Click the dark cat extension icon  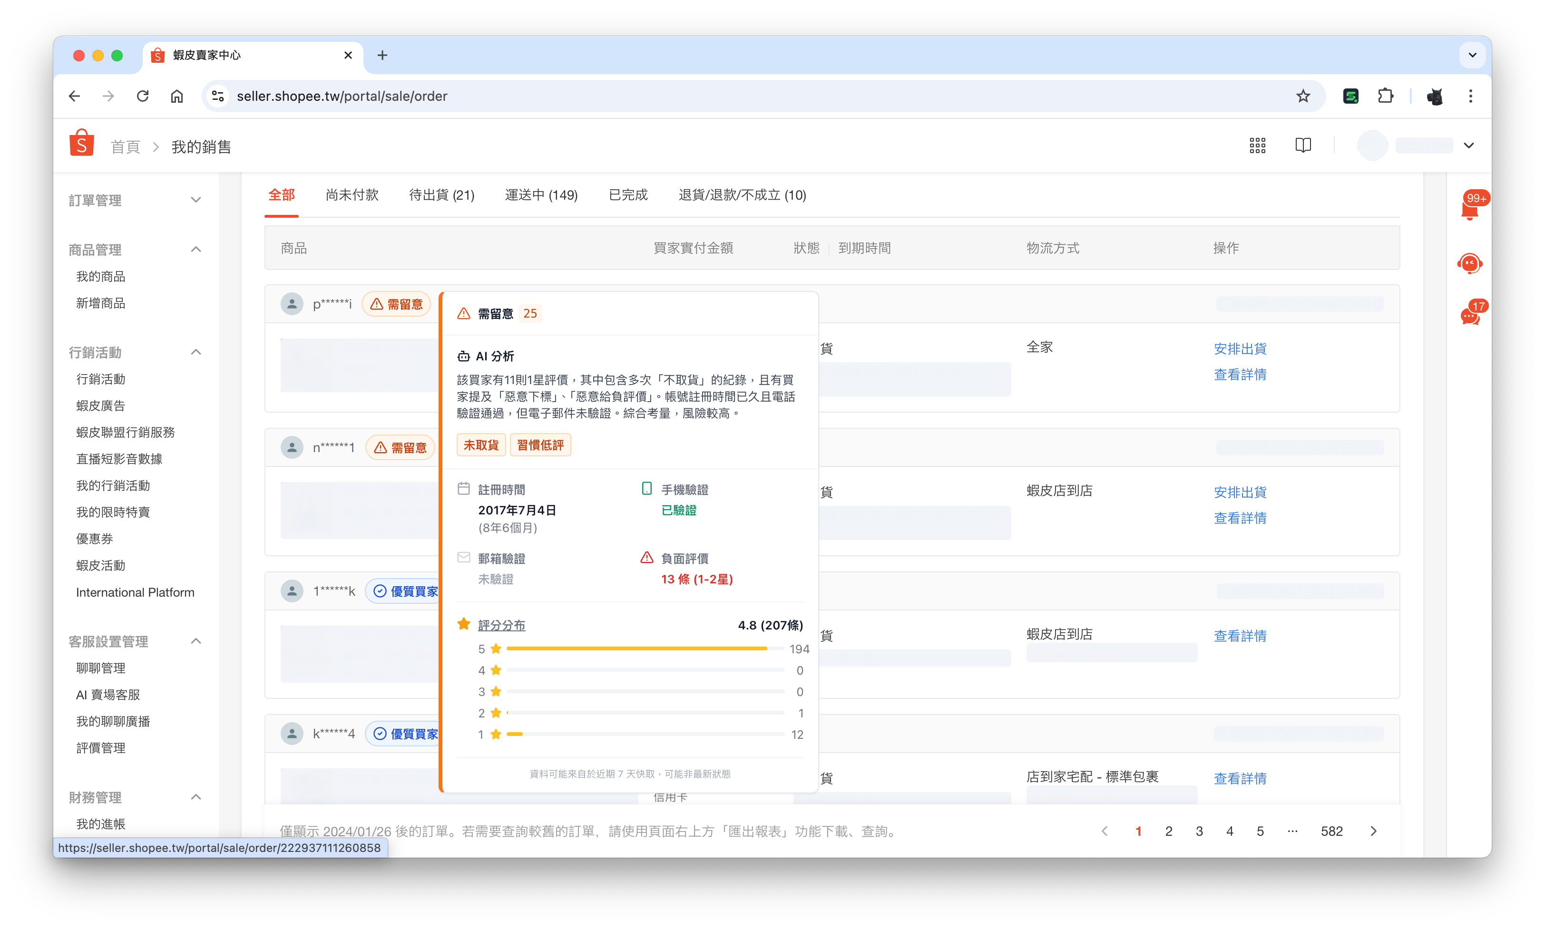click(x=1435, y=97)
